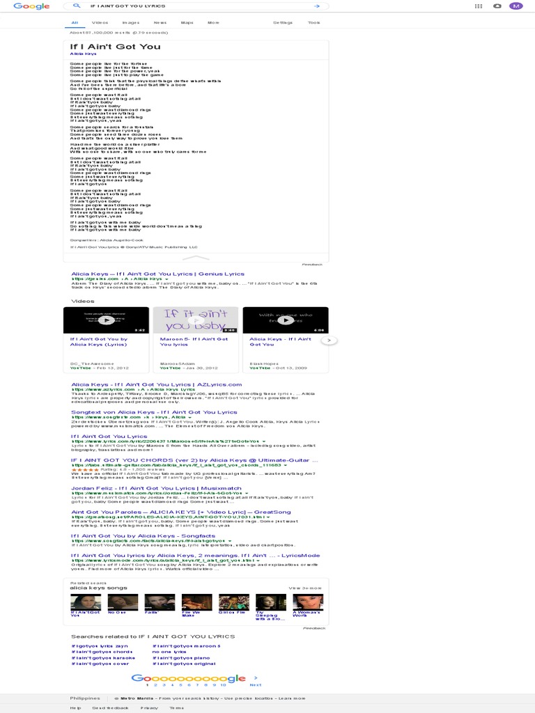Open the account avatar M
The height and width of the screenshot is (713, 535).
pos(516,6)
